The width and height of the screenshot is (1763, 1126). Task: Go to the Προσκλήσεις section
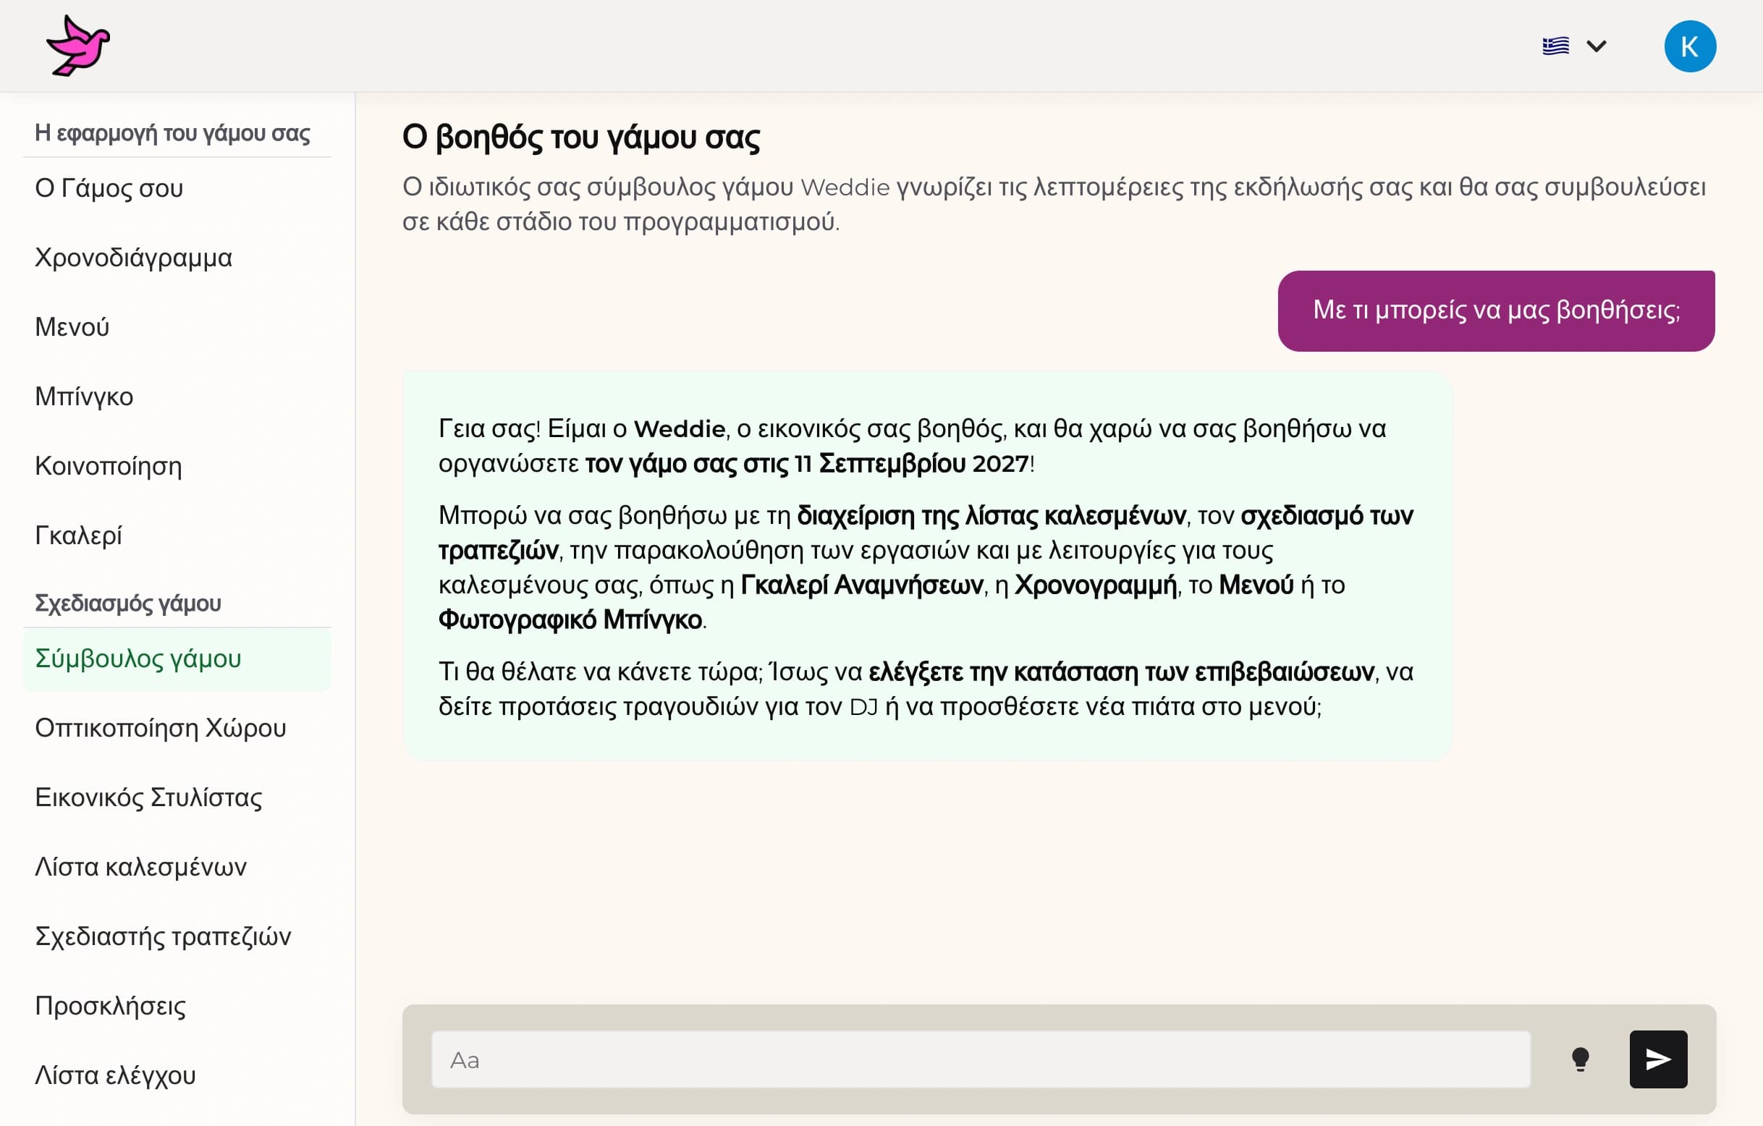[x=111, y=1006]
